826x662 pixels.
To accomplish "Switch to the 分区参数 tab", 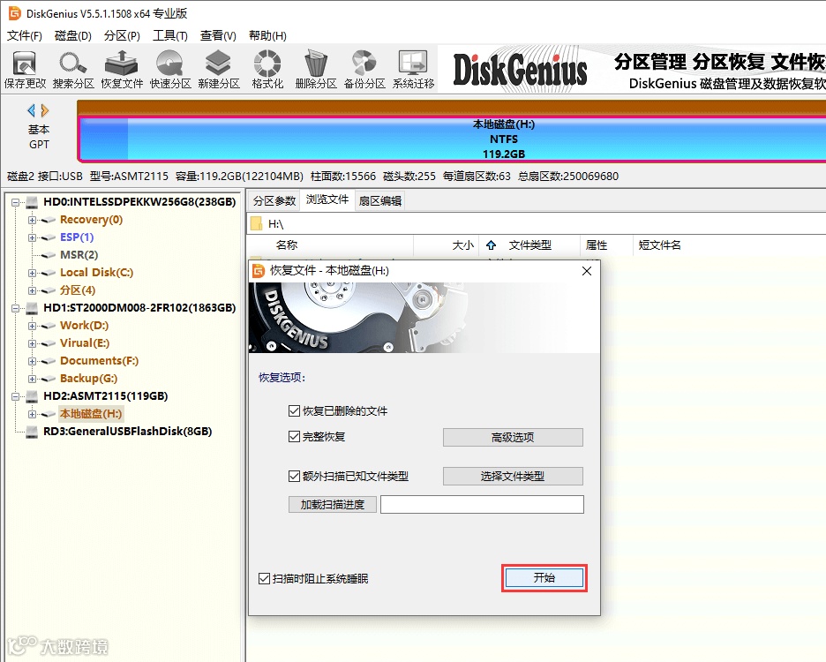I will [274, 201].
